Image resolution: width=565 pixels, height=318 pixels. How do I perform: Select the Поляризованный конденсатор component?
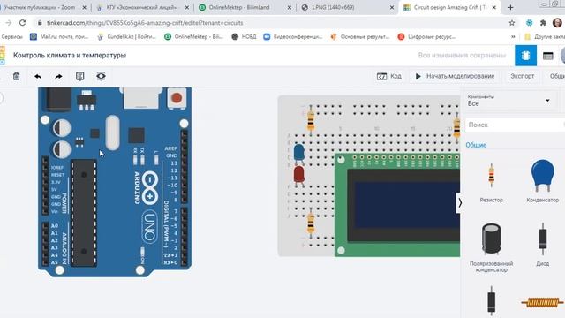491,247
